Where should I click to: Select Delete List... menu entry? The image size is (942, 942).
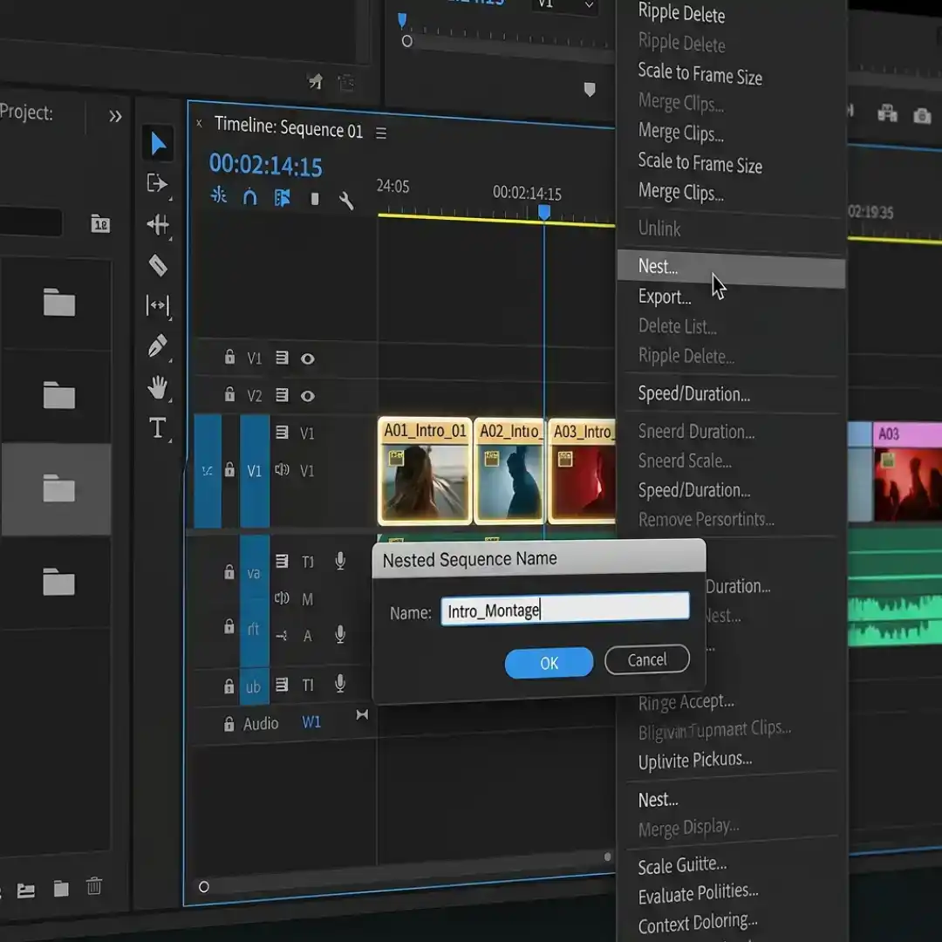click(677, 326)
